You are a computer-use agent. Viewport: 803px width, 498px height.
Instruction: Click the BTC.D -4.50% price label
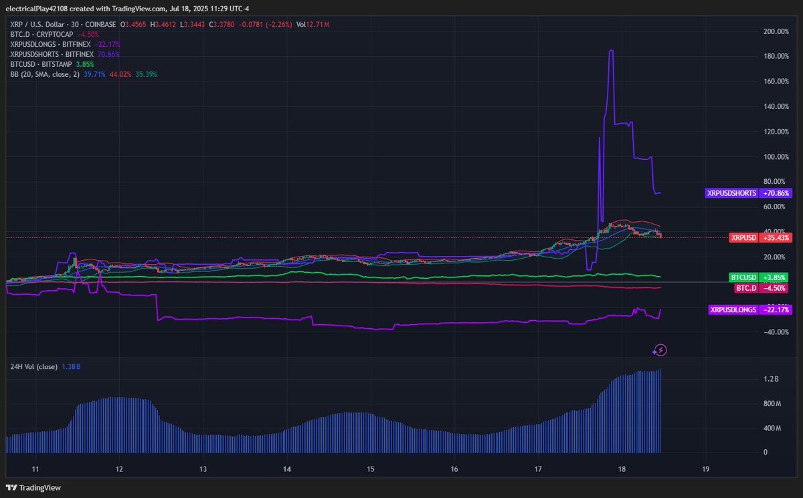(761, 288)
